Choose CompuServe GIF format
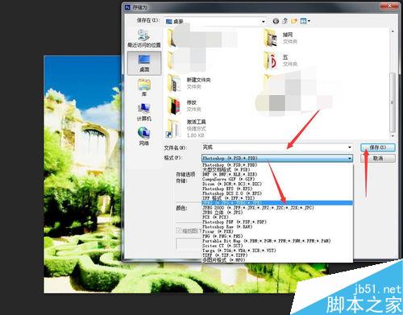Image resolution: width=403 pixels, height=315 pixels. (277, 179)
